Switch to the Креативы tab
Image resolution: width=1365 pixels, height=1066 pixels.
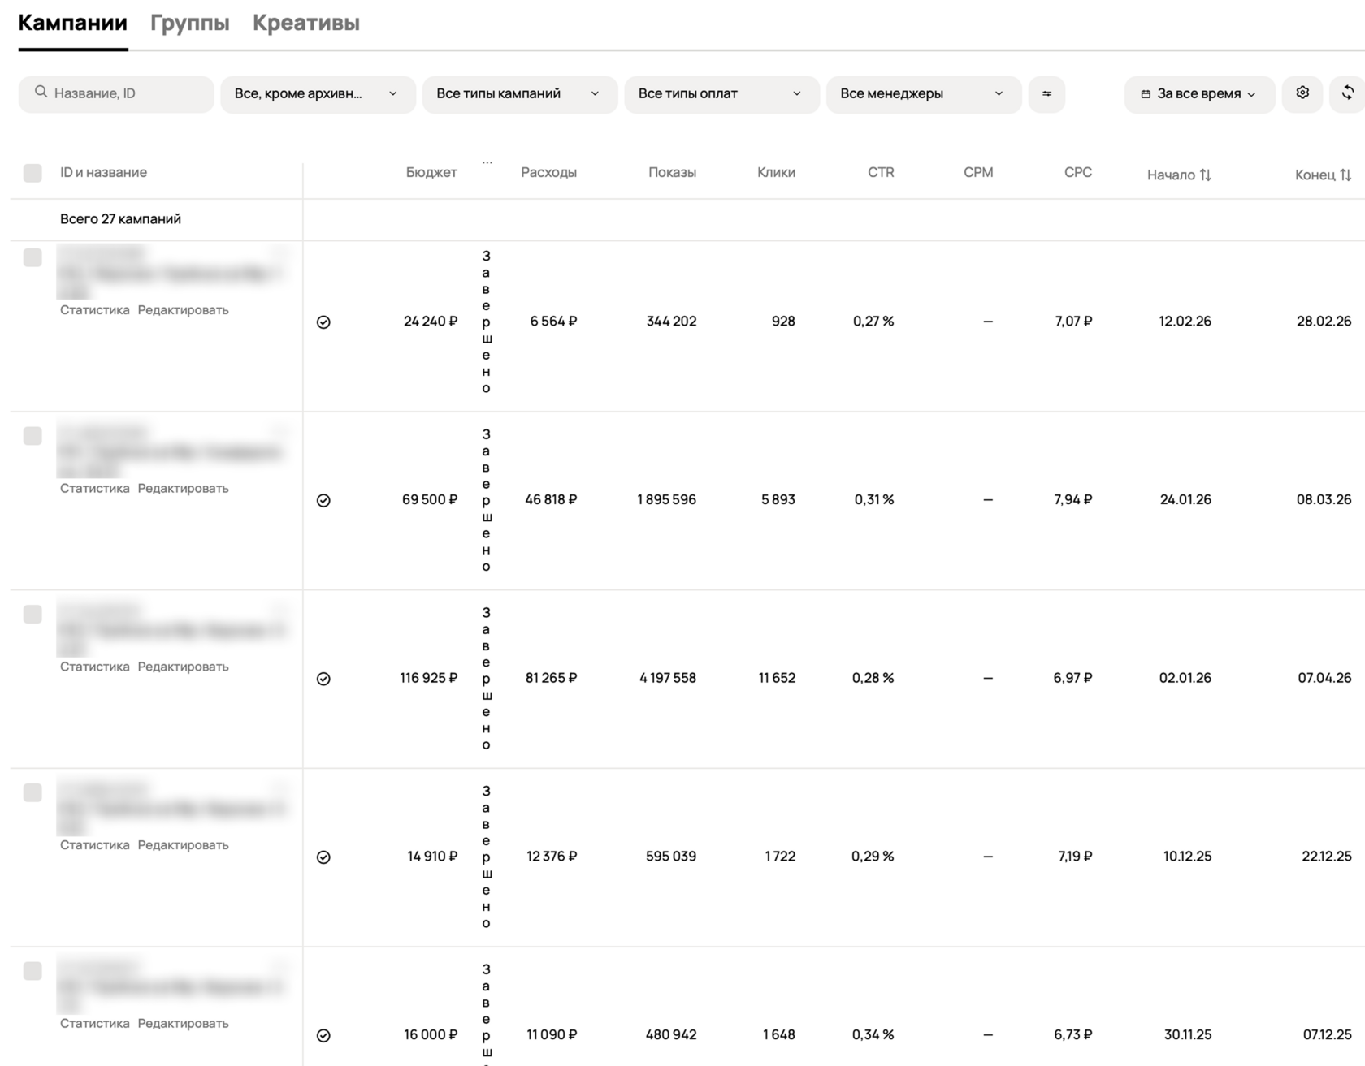click(306, 23)
